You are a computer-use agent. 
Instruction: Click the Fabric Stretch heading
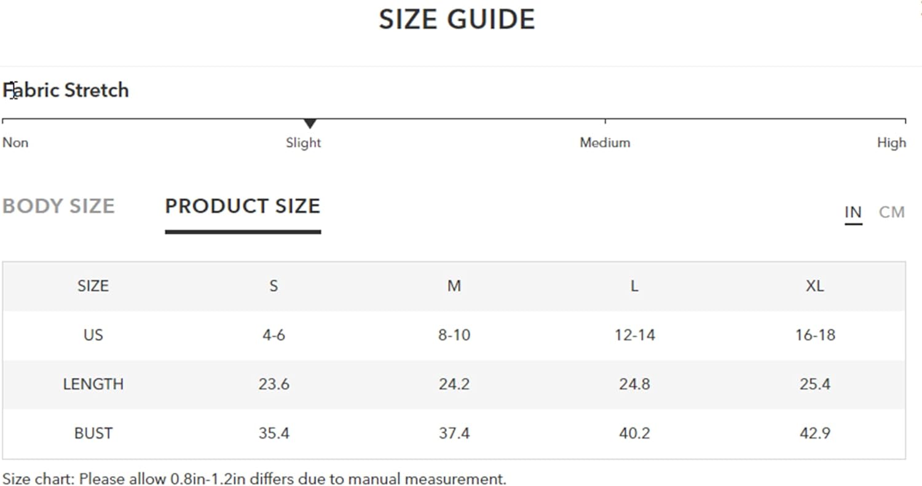point(66,90)
